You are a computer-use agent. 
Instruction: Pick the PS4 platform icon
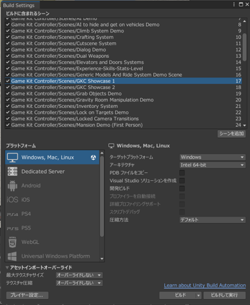tap(12, 214)
